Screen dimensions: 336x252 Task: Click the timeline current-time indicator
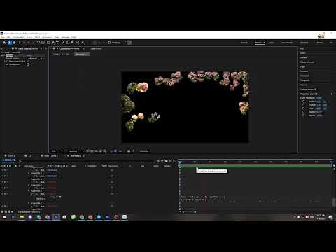tap(180, 162)
